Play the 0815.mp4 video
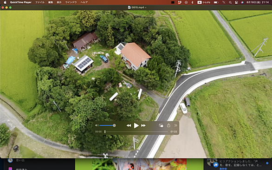 [136, 125]
